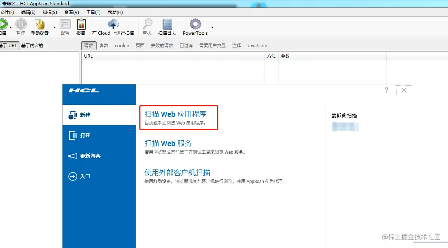This screenshot has height=248, width=448.
Task: Open the 编辑(E) menu
Action: [28, 12]
